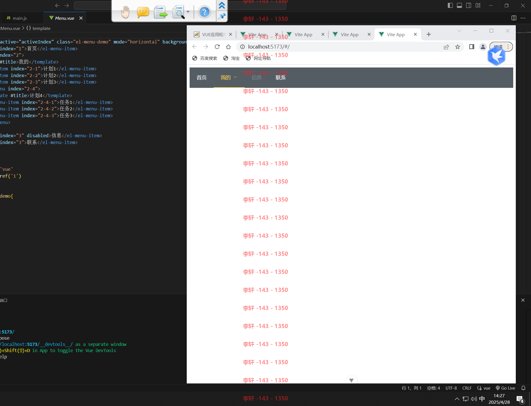
Task: Collapse floating toolbar with double up arrows
Action: (x=222, y=5)
